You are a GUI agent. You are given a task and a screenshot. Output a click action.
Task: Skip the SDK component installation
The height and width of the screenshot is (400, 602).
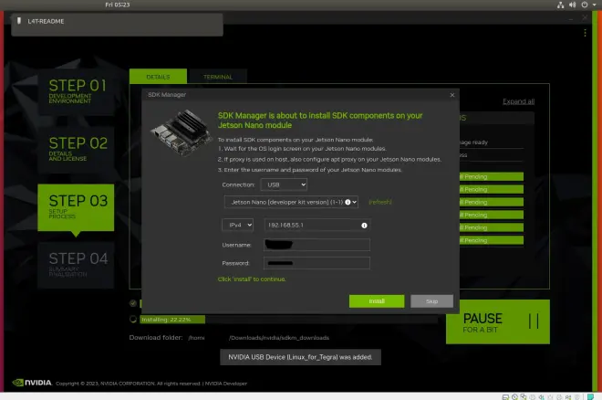431,301
